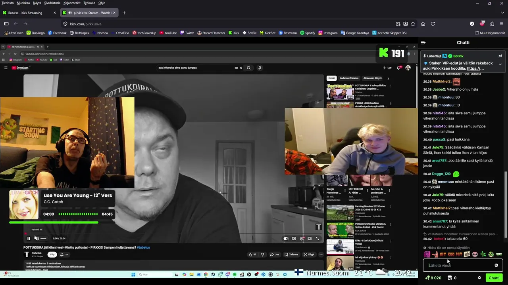Open Windows Start button in streamed taskbar
The height and width of the screenshot is (285, 508).
pyautogui.click(x=133, y=274)
